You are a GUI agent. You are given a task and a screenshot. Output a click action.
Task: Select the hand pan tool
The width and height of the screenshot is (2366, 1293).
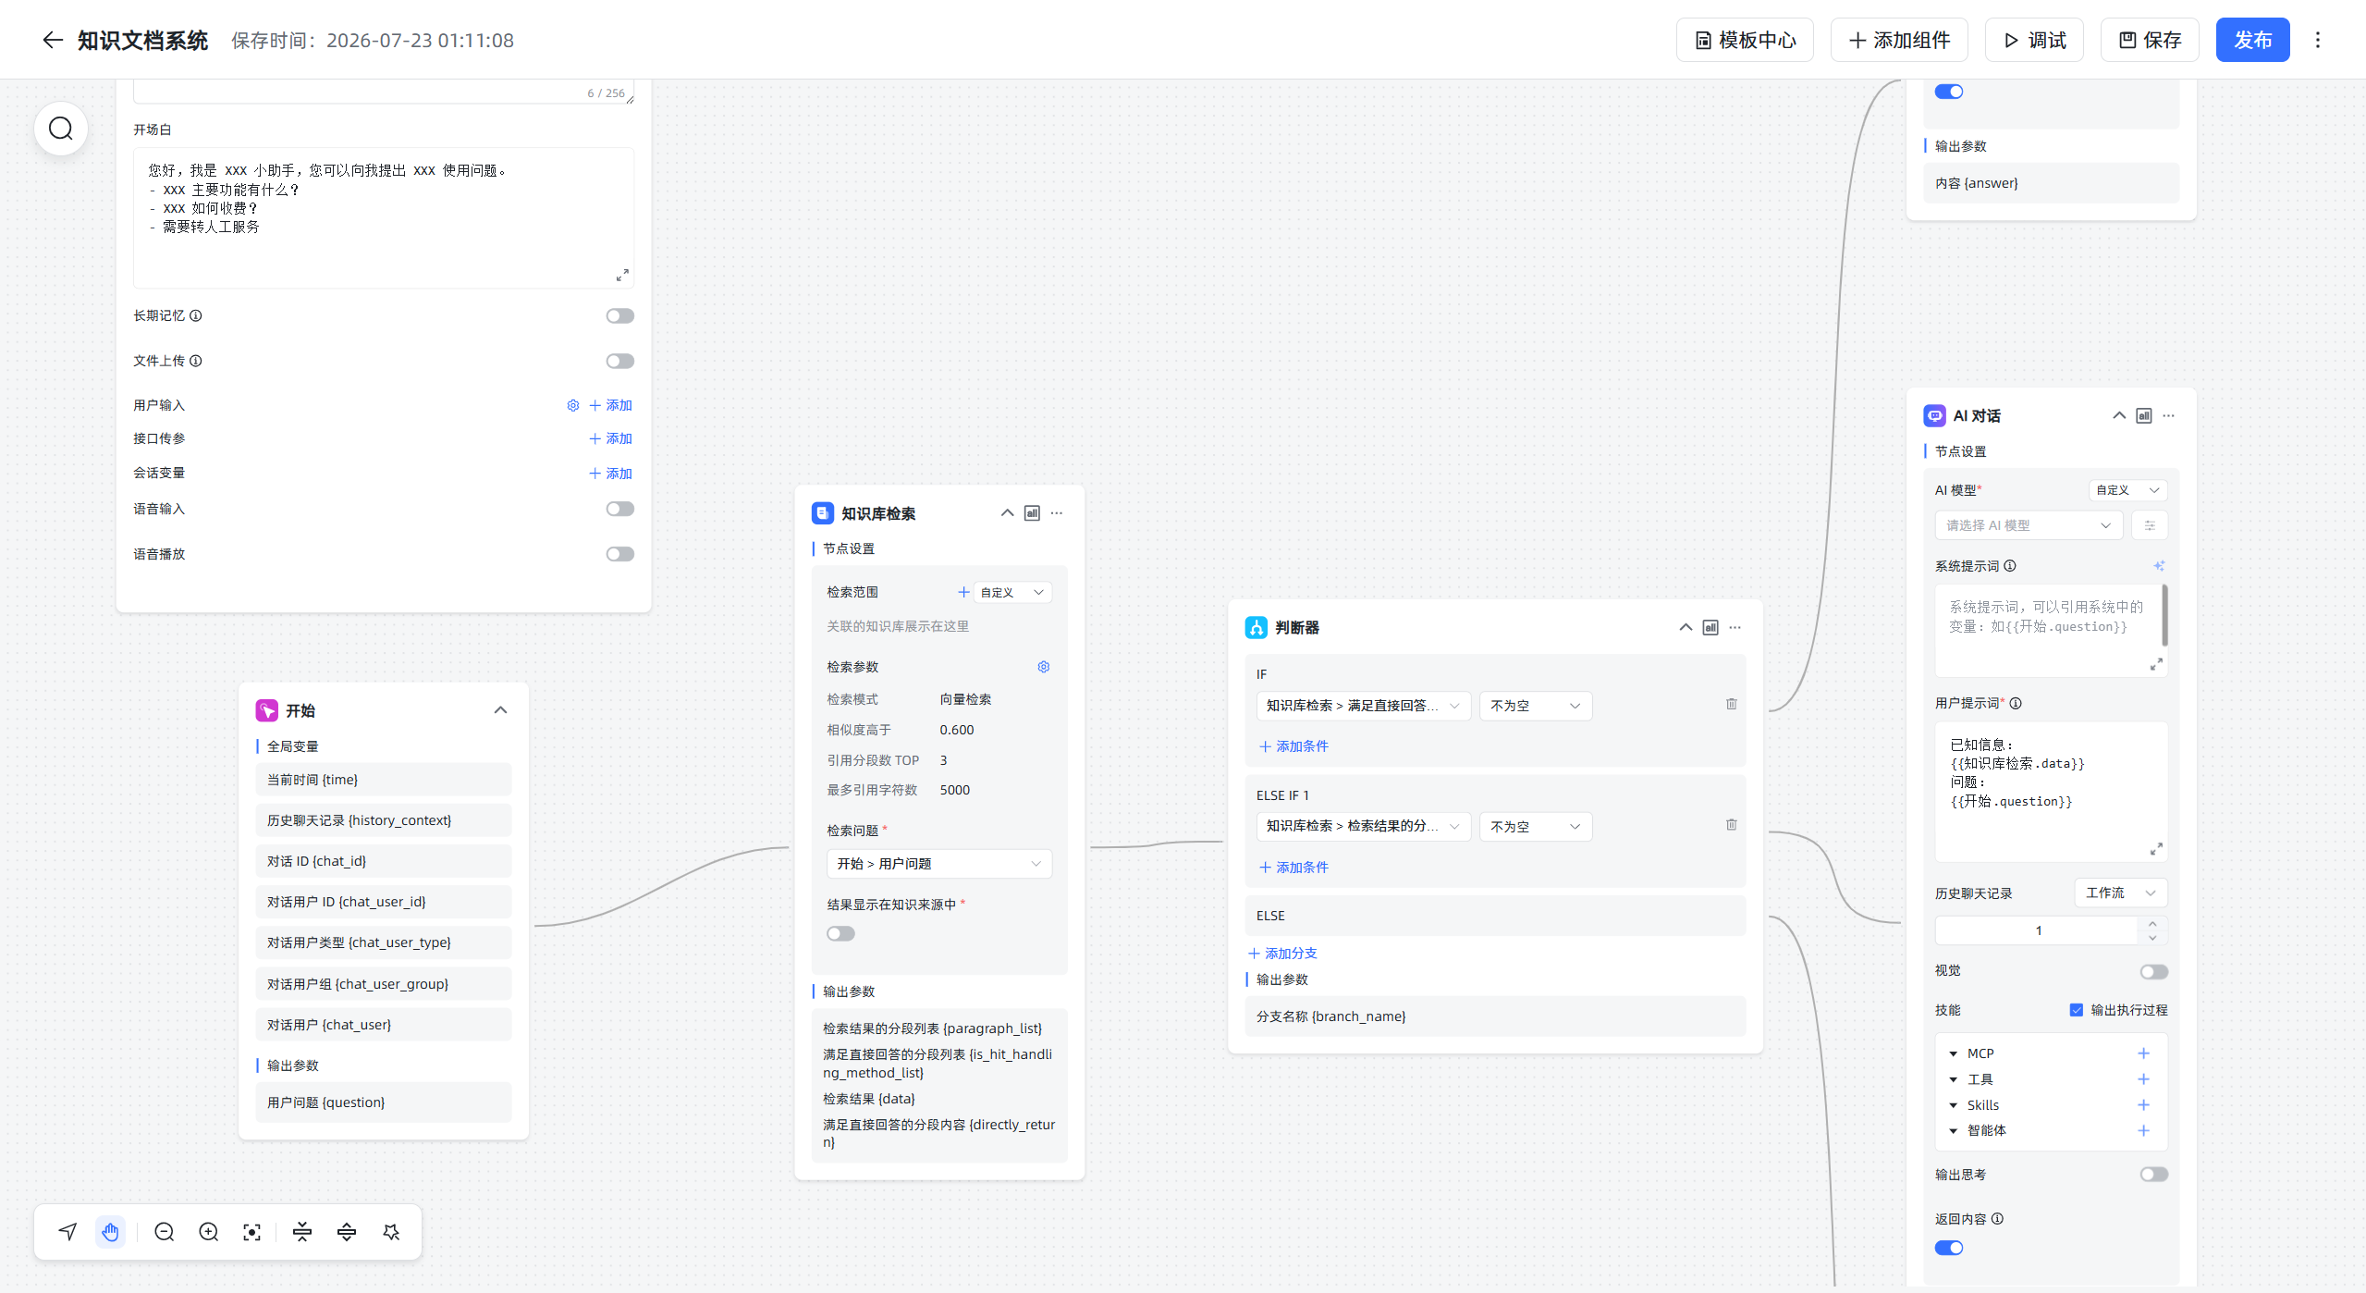[x=111, y=1231]
